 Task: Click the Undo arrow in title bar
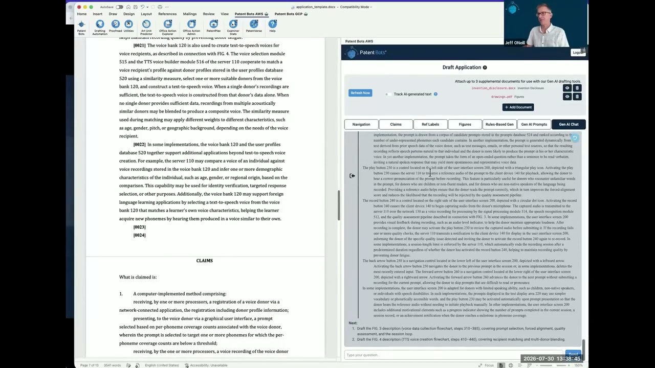[x=143, y=7]
